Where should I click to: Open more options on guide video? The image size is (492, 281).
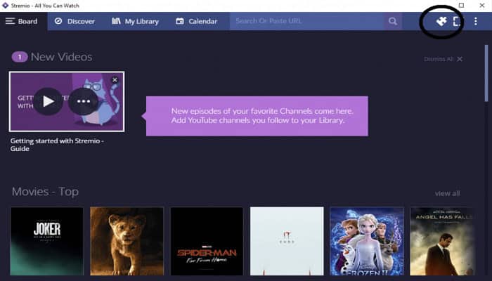click(x=84, y=101)
